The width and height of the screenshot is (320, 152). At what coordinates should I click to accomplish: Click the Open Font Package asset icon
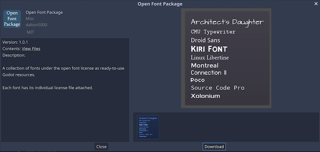[12, 19]
